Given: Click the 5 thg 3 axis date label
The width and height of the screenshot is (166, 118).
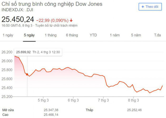Looking at the screenshot, I should (43, 100).
